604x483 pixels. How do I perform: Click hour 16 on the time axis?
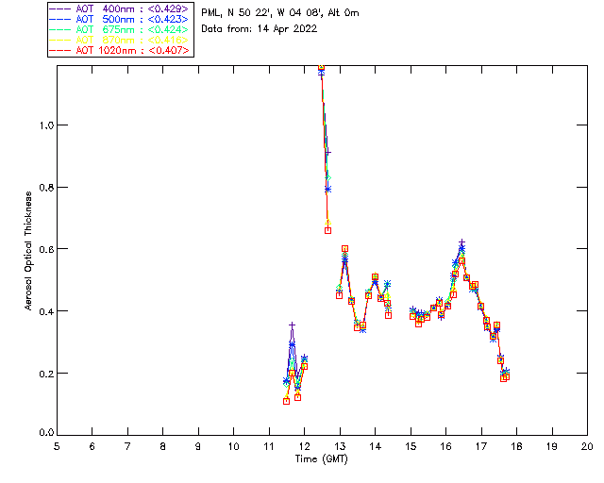point(445,445)
